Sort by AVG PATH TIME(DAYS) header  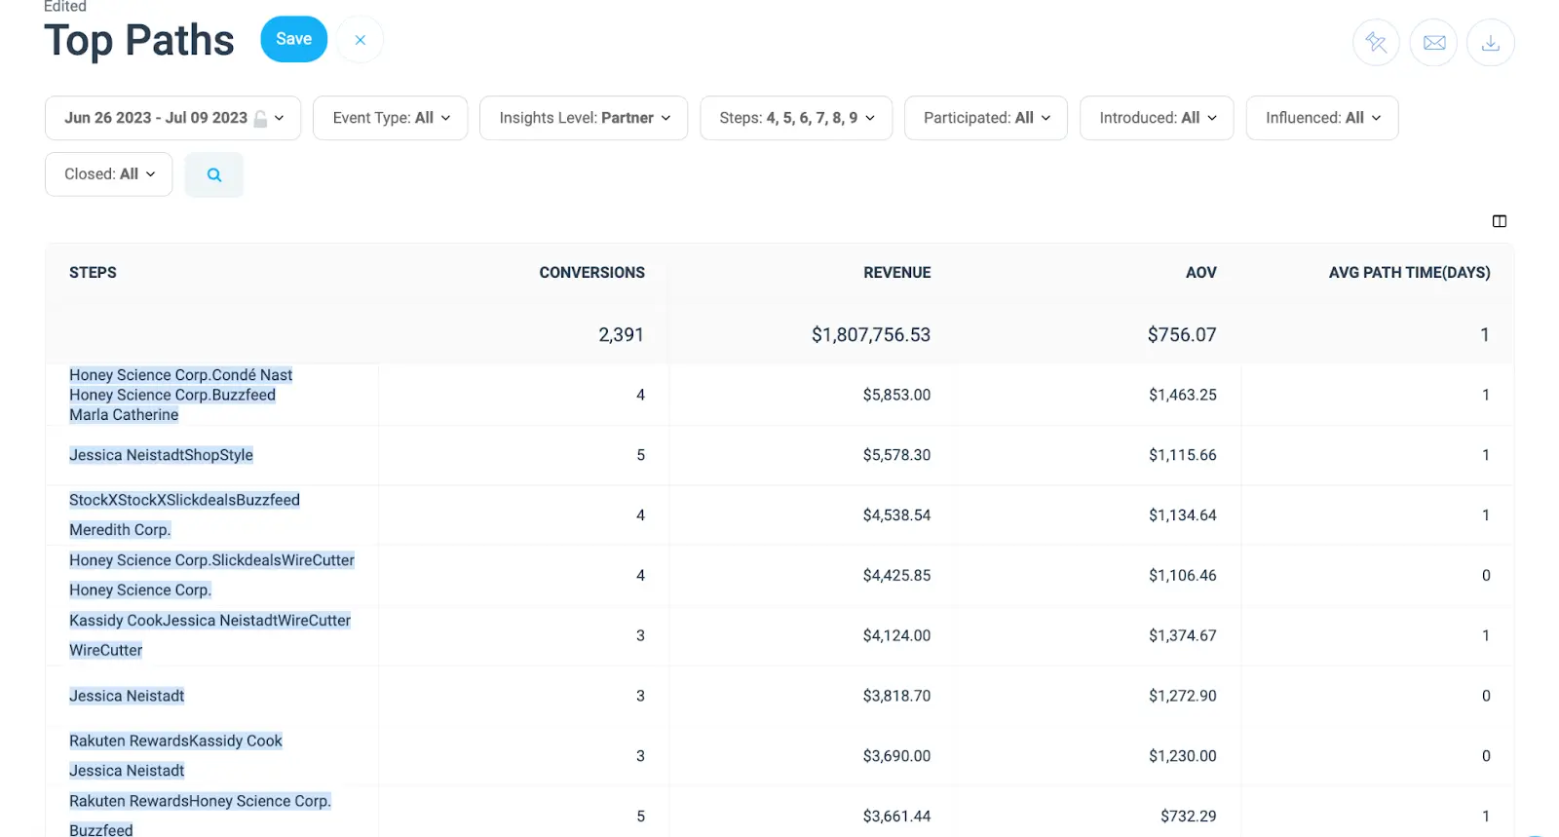1409,273
